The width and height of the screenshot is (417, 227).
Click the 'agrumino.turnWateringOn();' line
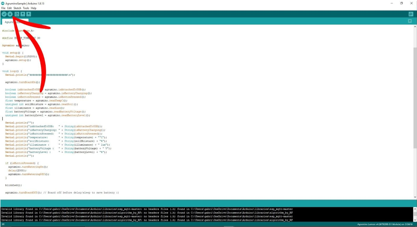28,167
